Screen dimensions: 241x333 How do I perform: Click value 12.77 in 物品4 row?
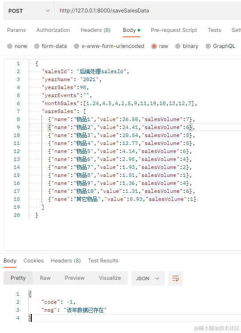pos(130,143)
